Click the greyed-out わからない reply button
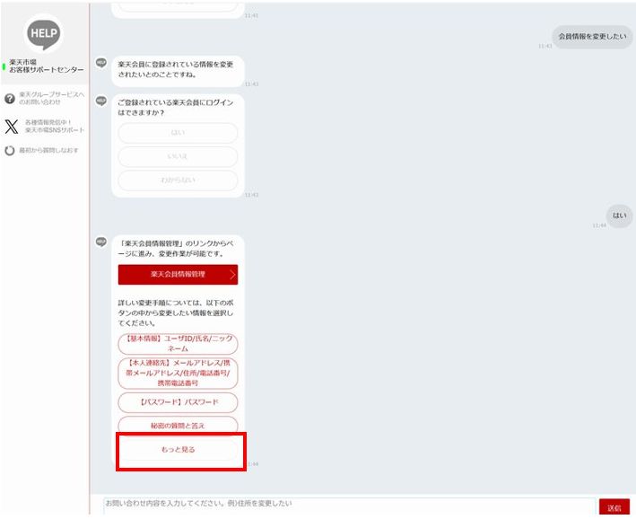 178,180
